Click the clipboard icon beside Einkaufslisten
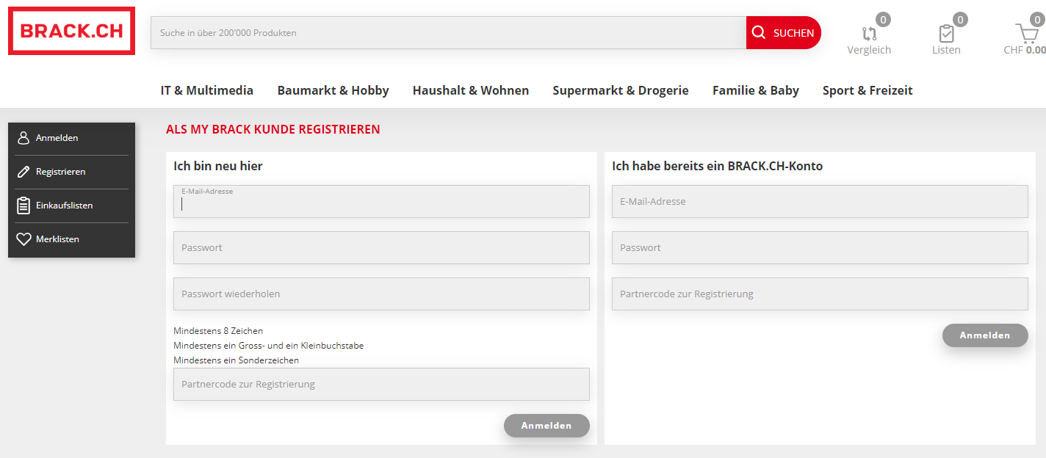The width and height of the screenshot is (1046, 458). 24,206
